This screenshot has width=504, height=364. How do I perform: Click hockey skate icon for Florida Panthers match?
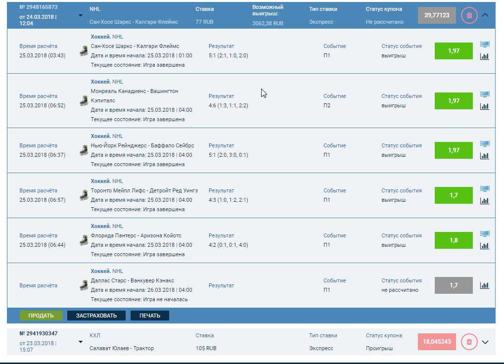point(84,240)
